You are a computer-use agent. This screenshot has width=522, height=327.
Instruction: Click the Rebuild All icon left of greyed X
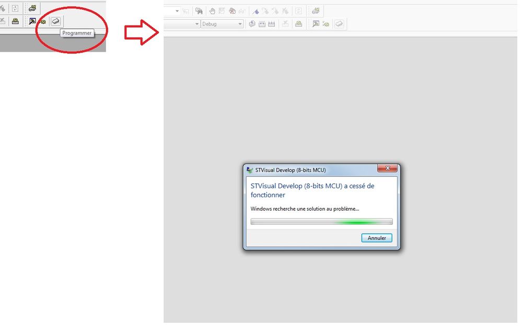(272, 23)
